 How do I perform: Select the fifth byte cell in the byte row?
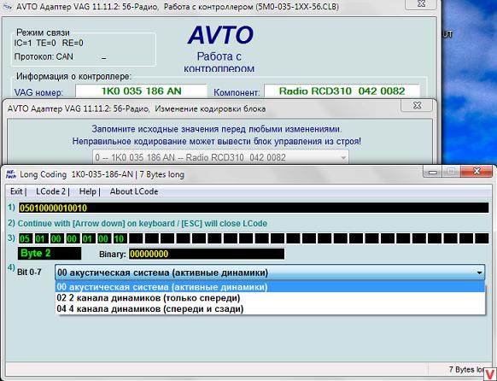pyautogui.click(x=88, y=238)
